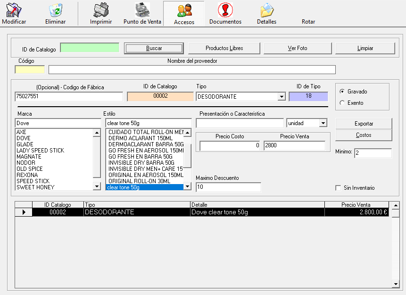Viewport: 406px width, 295px height.
Task: Select the Exento radio button
Action: tap(342, 103)
